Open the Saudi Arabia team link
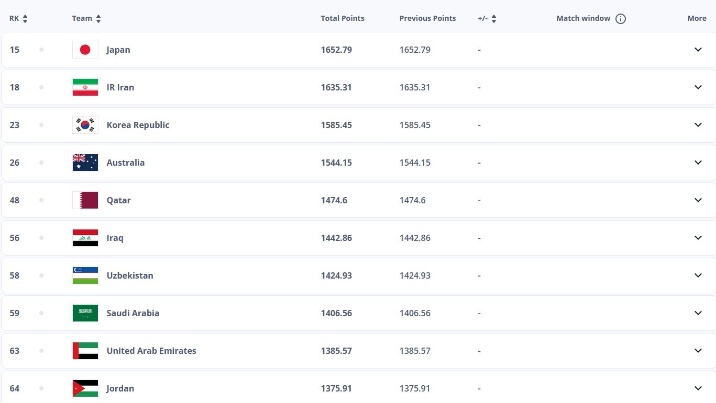The height and width of the screenshot is (403, 716). [133, 313]
